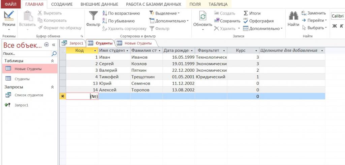345x165 pixels.
Task: Click the Вставить paste icon
Action: (28, 16)
